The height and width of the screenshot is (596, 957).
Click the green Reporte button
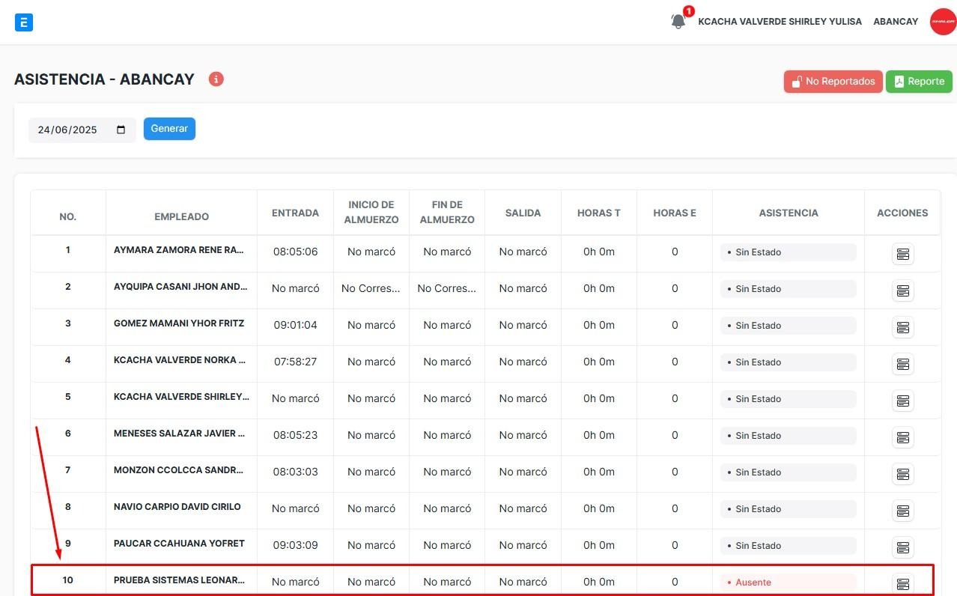[x=919, y=82]
